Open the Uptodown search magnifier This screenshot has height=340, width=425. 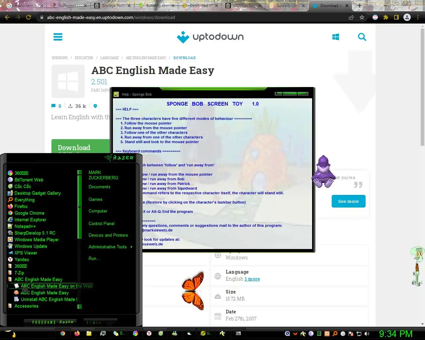point(362,37)
